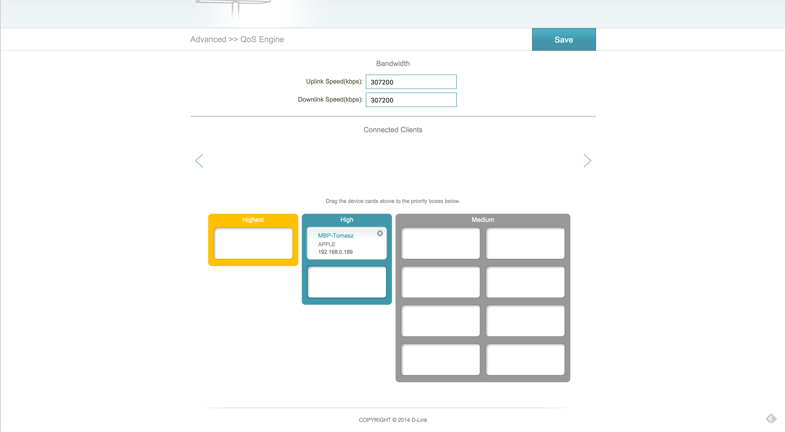Image resolution: width=785 pixels, height=432 pixels.
Task: Click the Medium priority box header
Action: pos(483,220)
